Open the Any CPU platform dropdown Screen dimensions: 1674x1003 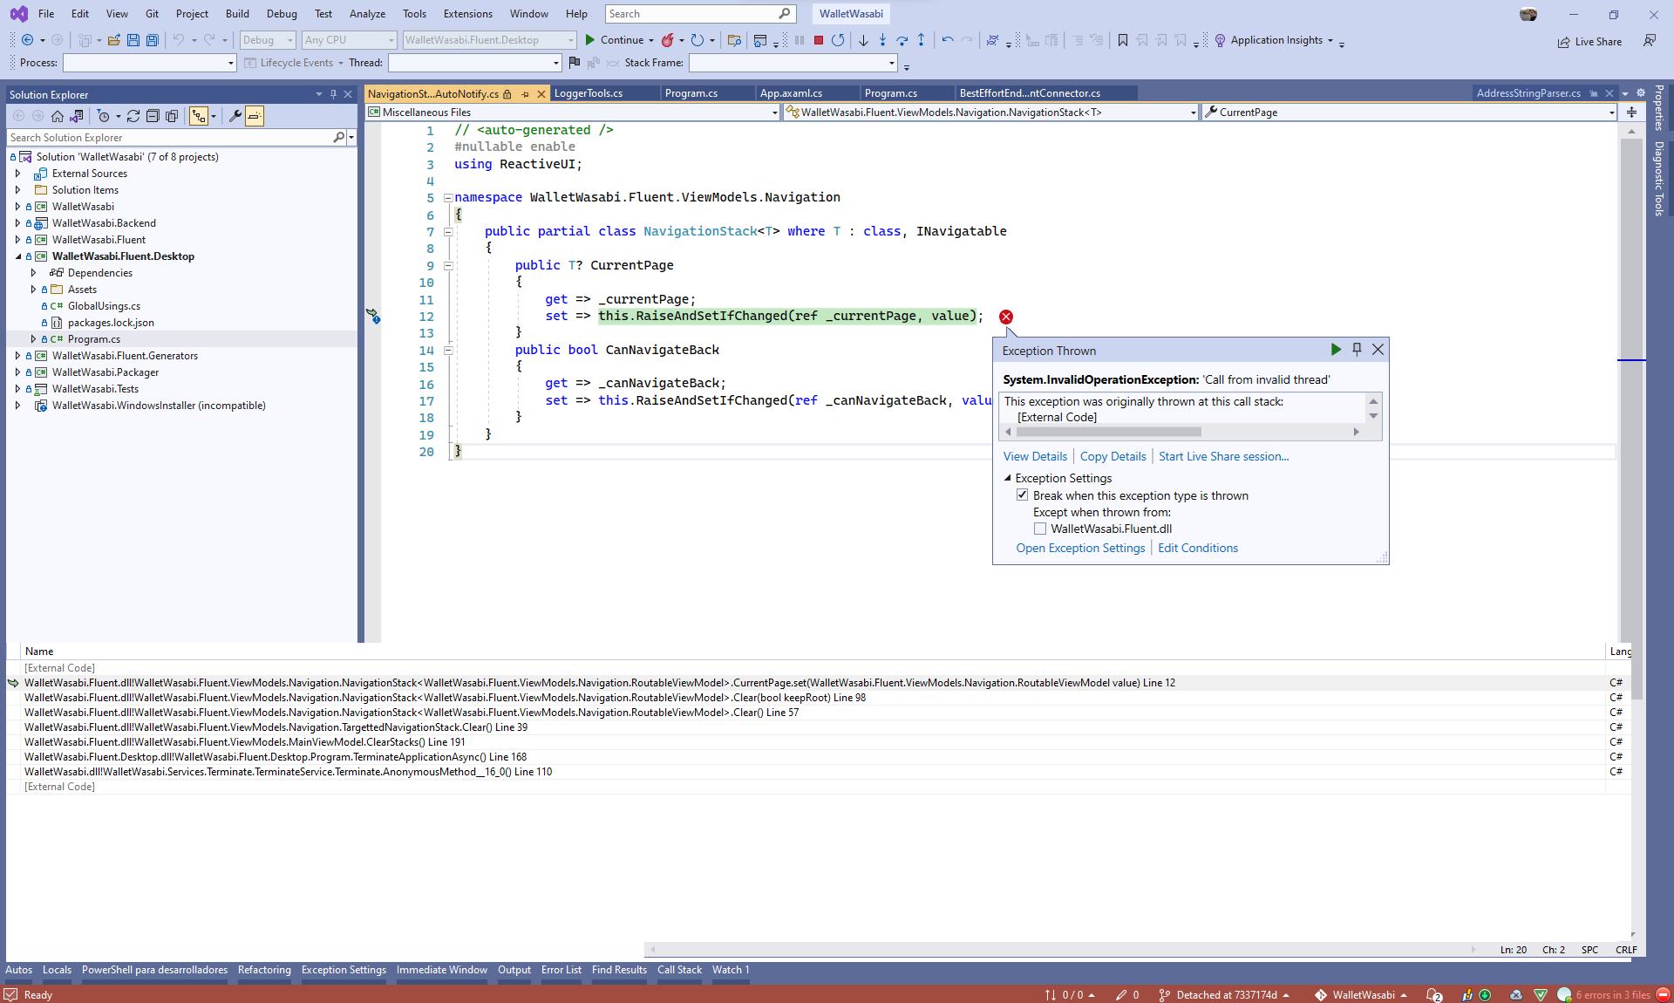click(347, 40)
